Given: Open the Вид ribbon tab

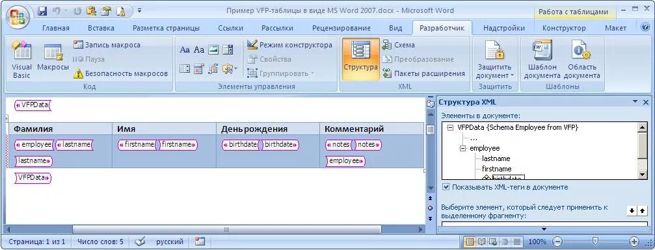Looking at the screenshot, I should pos(395,29).
